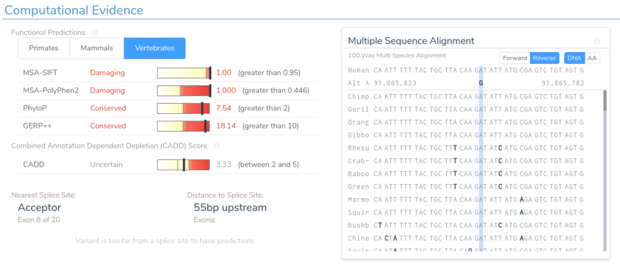Open info icon in Multiple Sequence Alignment header
The image size is (620, 269).
(596, 41)
